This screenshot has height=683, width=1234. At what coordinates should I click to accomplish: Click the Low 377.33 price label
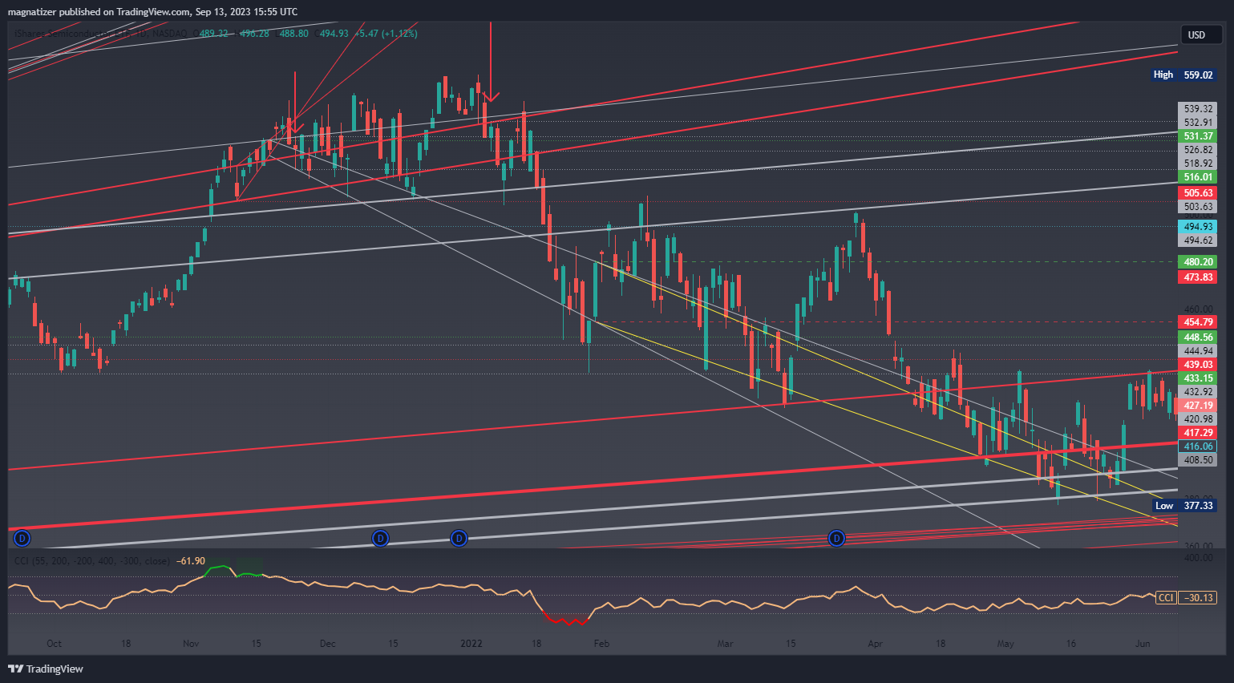1183,506
